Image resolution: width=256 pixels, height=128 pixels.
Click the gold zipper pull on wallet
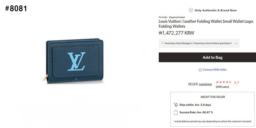pos(45,78)
